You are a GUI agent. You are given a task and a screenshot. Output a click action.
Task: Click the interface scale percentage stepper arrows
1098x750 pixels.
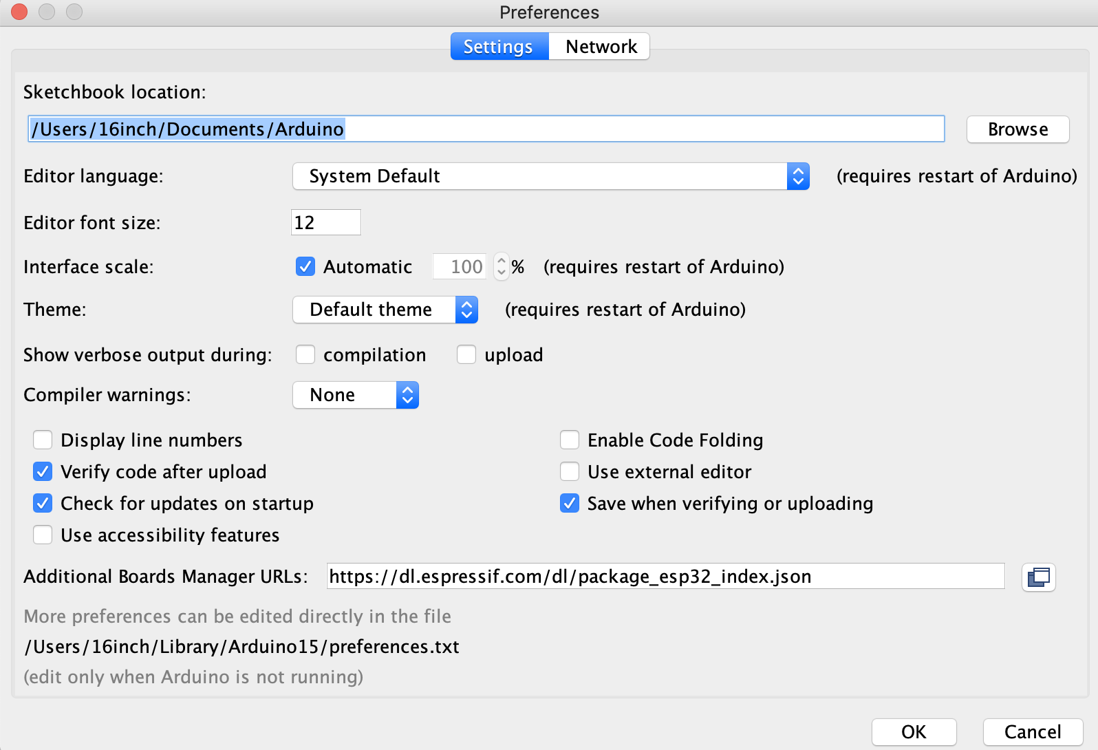(x=502, y=266)
